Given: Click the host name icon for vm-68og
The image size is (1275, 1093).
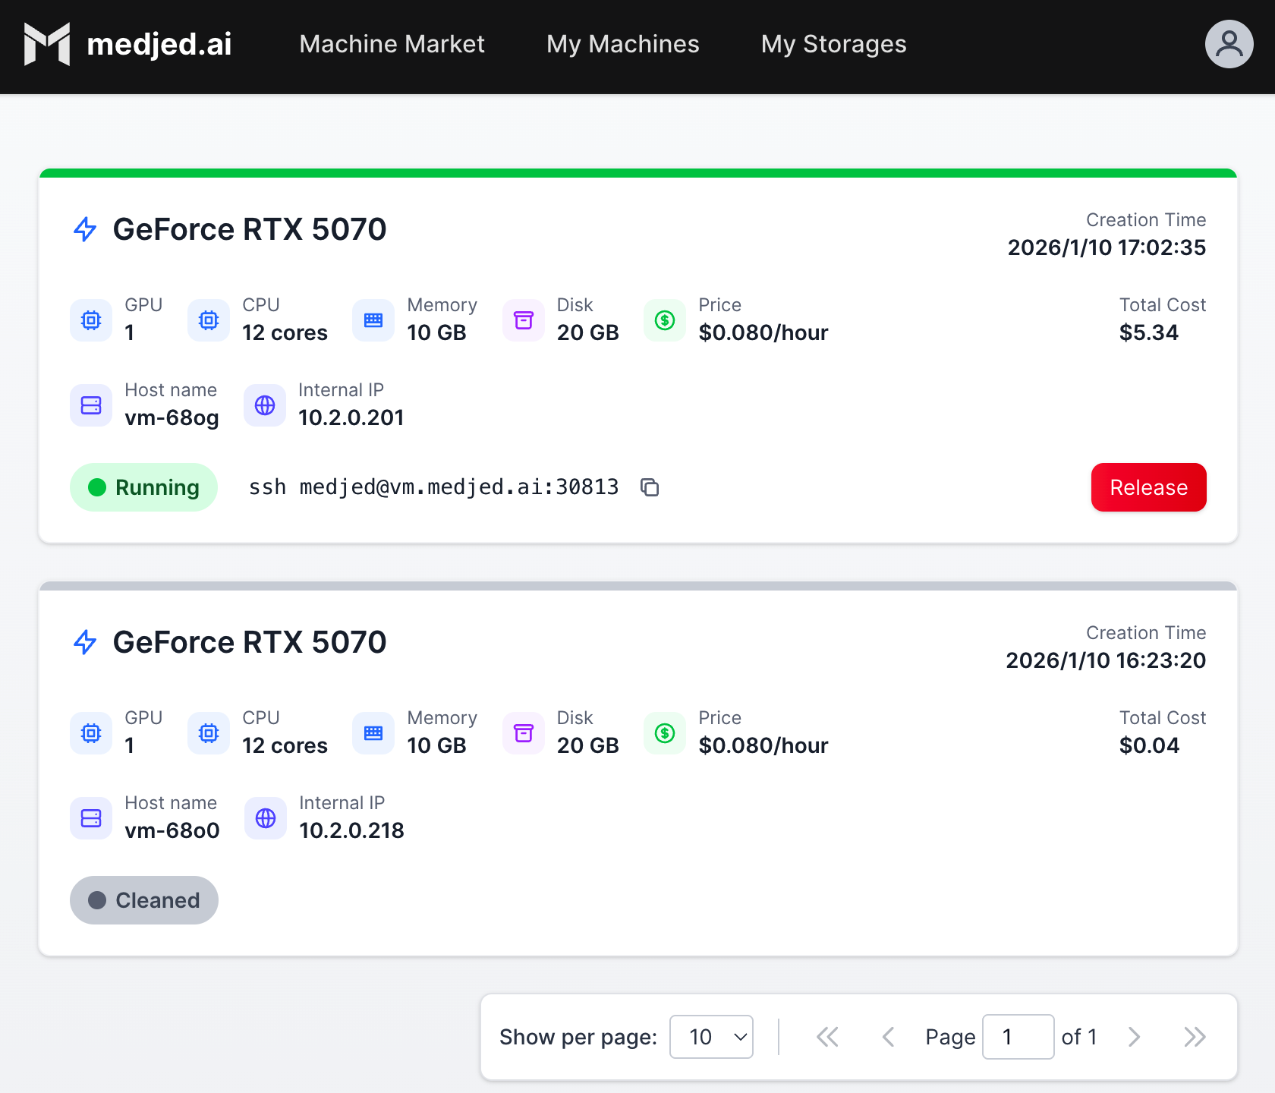Looking at the screenshot, I should click(91, 405).
